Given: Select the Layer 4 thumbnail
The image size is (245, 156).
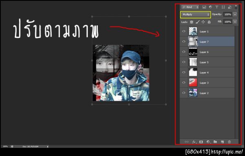Looking at the screenshot, I should [x=193, y=73].
